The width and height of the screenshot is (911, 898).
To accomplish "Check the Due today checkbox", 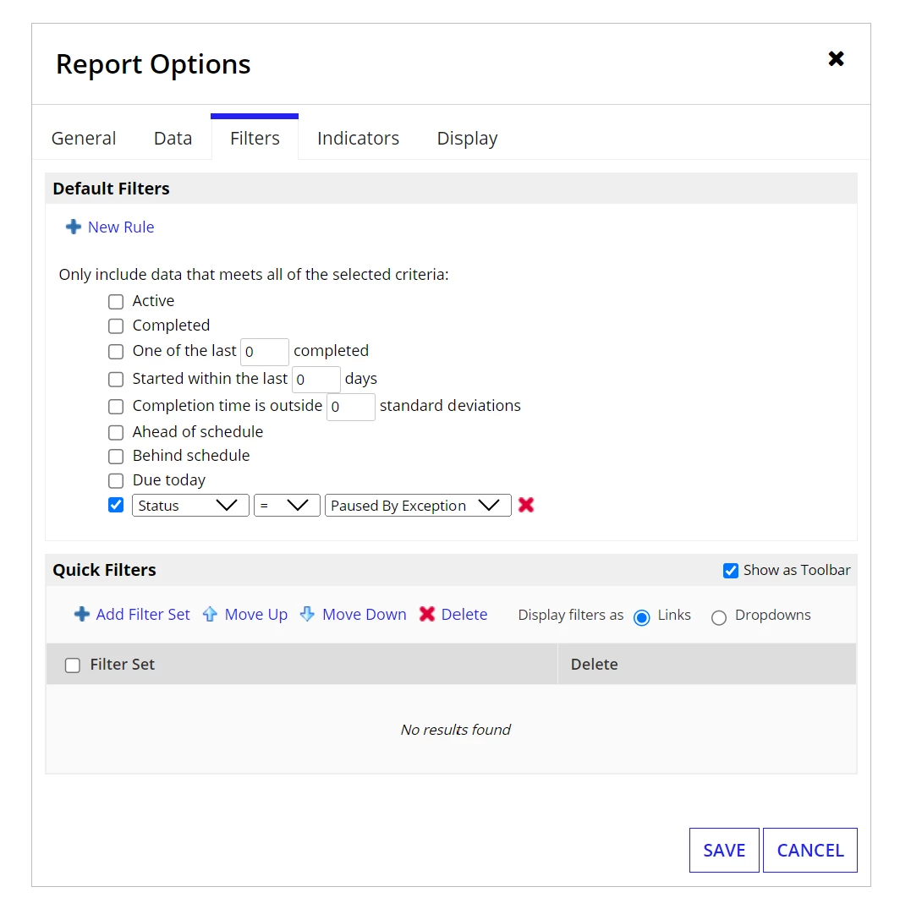I will [116, 481].
